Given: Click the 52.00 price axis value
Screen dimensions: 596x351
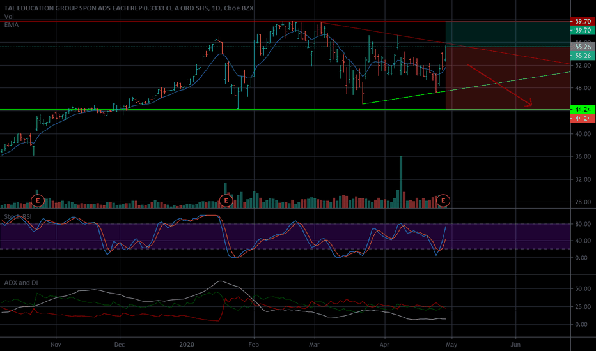Looking at the screenshot, I should pos(583,66).
